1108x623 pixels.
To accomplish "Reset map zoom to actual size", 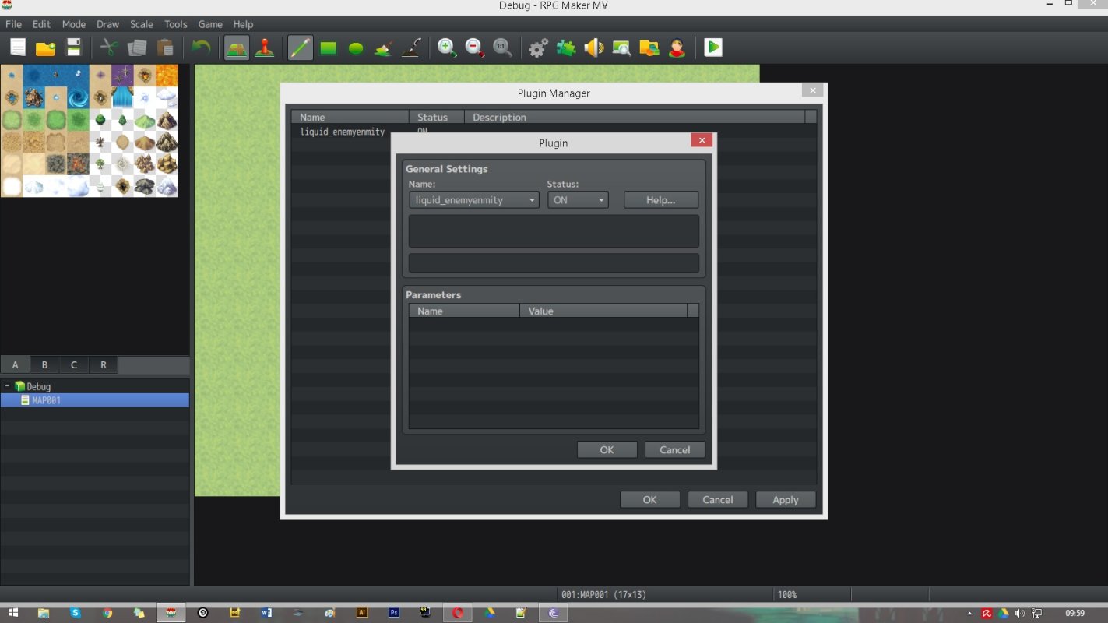I will 503,48.
